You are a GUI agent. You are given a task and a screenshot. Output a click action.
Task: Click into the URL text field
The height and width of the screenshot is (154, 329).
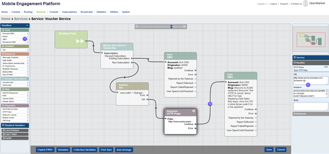tap(311, 80)
